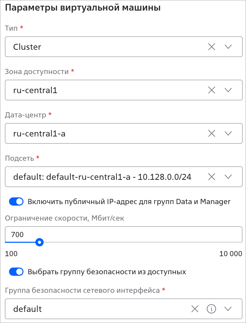Click the speed limit slider handle
This screenshot has width=246, height=323.
39,242
